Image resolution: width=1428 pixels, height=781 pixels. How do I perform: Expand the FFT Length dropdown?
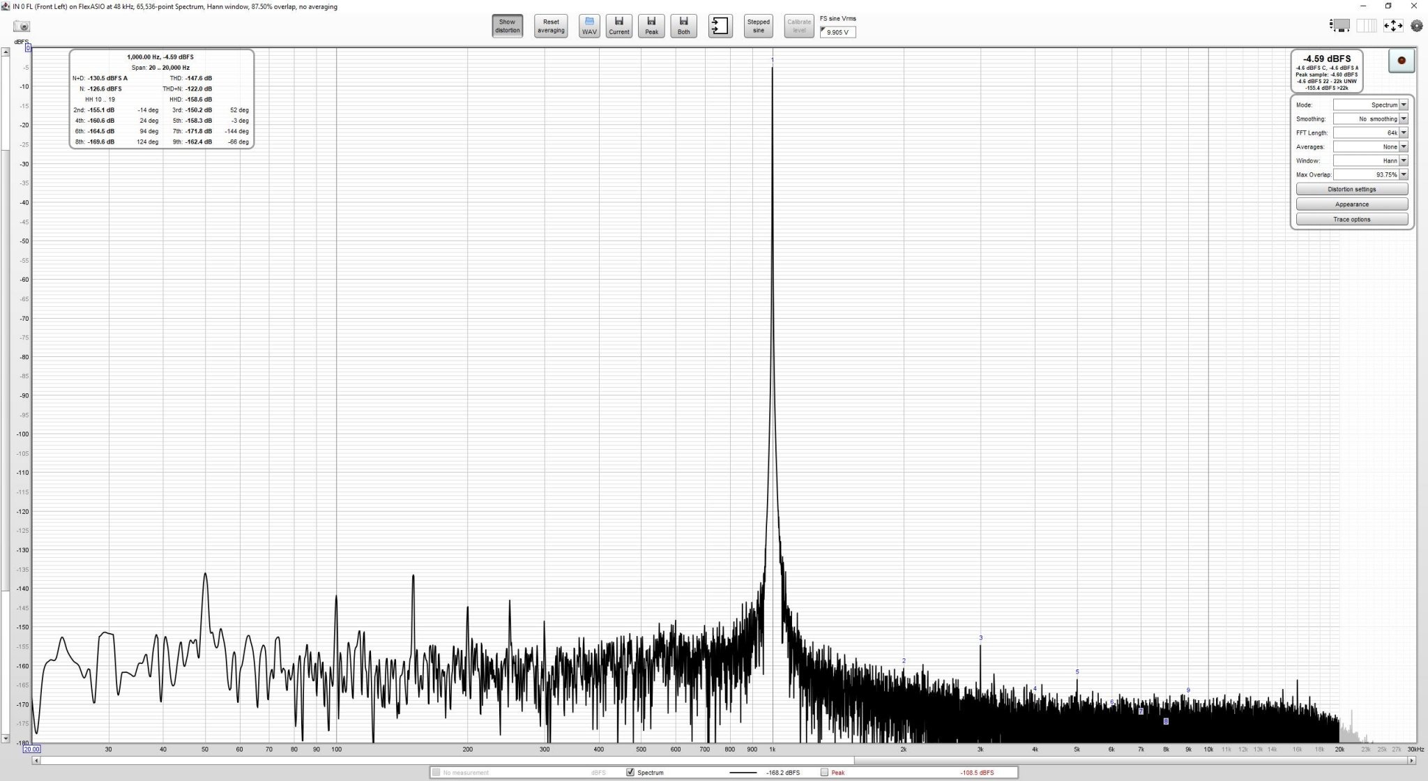point(1370,132)
